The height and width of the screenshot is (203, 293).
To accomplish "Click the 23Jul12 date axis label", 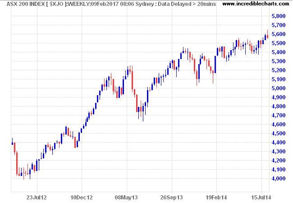I will pos(37,198).
